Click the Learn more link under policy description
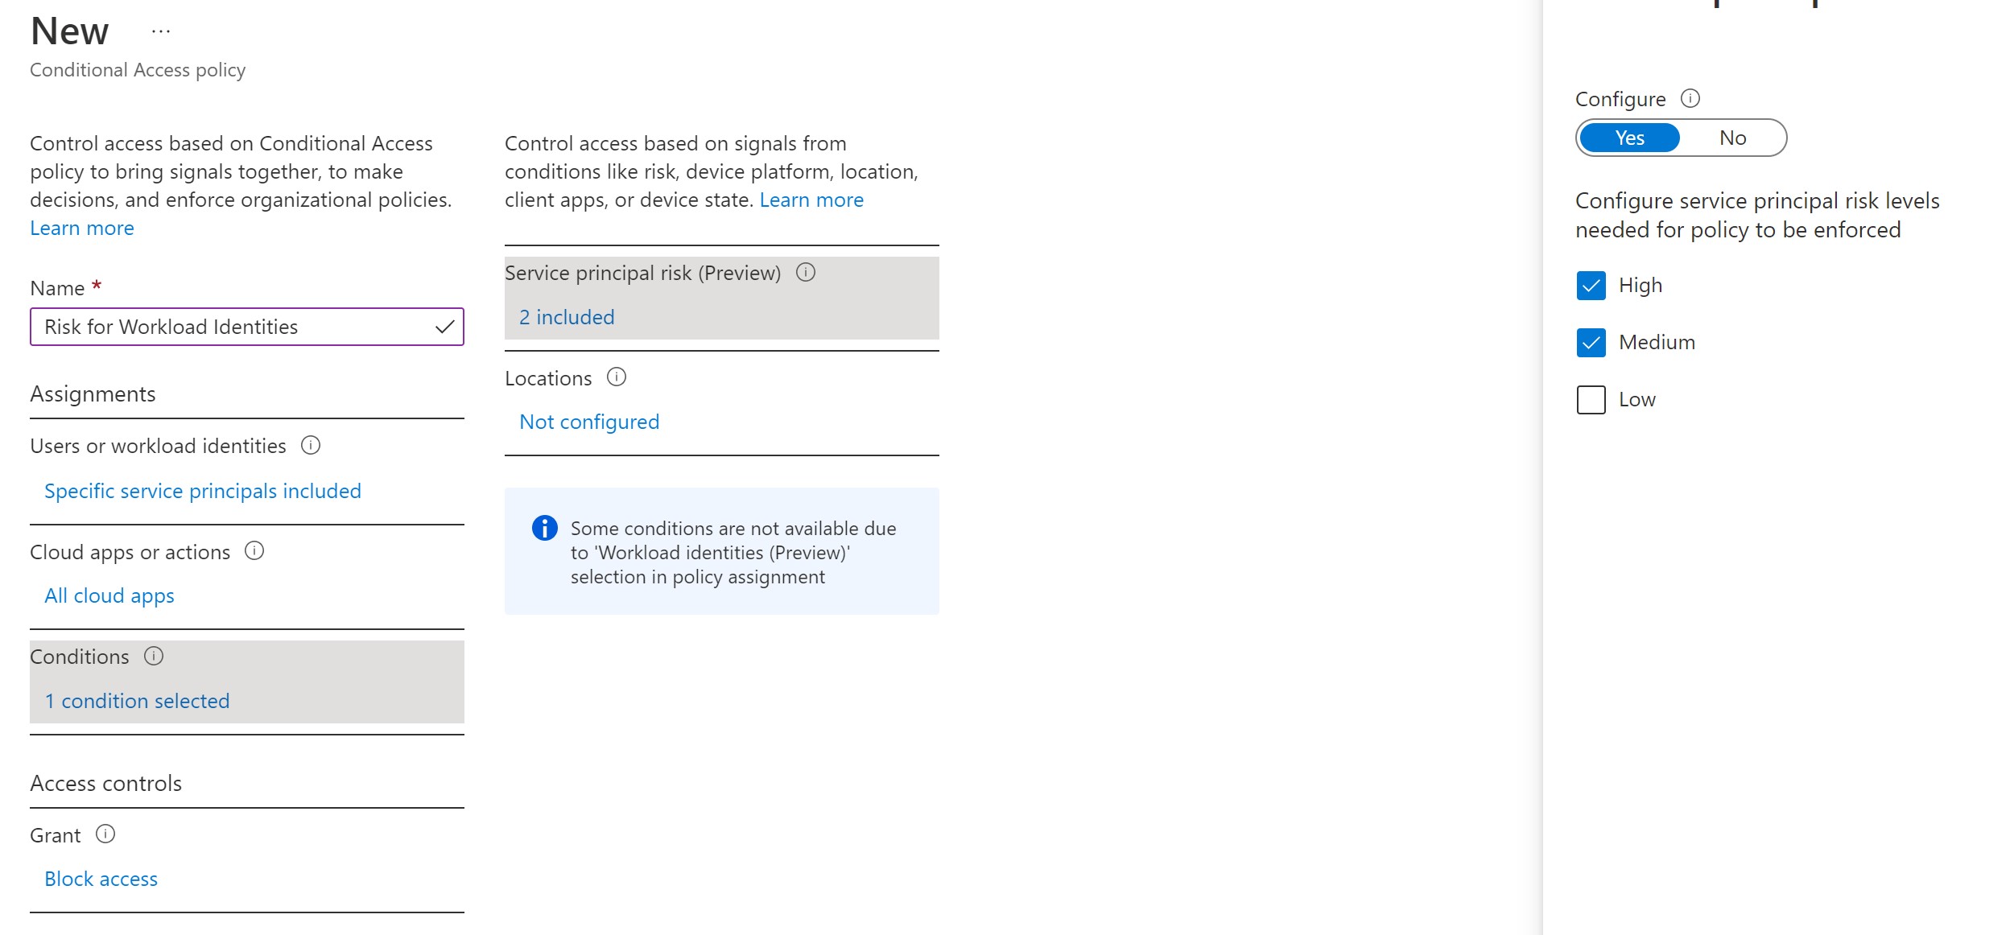The width and height of the screenshot is (2014, 935). click(81, 228)
